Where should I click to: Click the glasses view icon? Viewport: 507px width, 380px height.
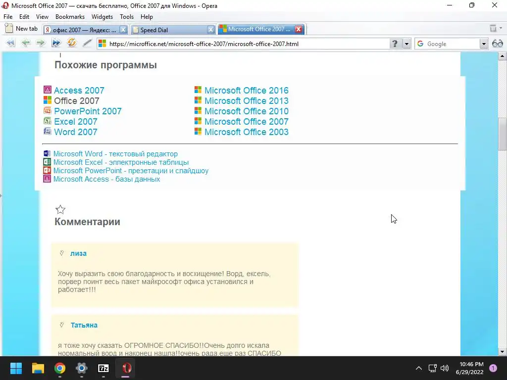(497, 44)
